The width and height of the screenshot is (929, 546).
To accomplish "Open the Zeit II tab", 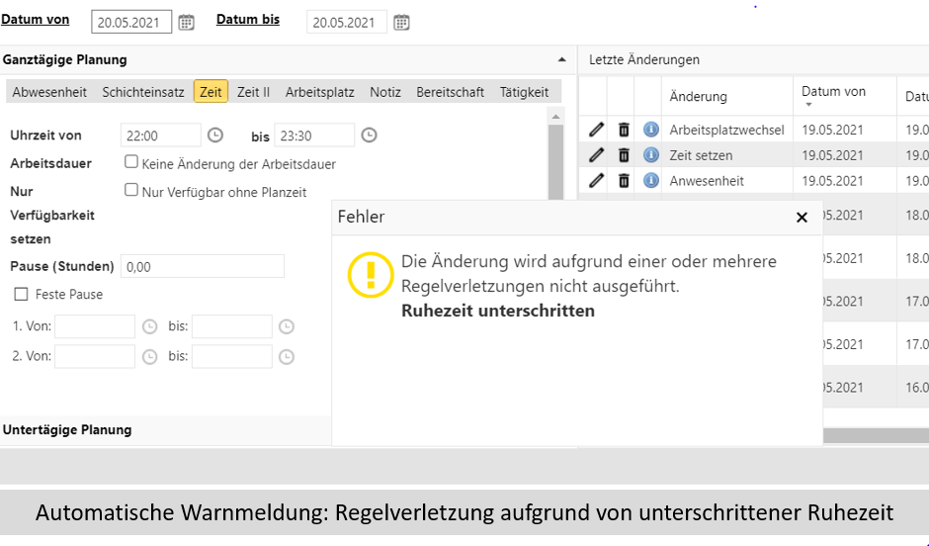I will click(x=253, y=92).
